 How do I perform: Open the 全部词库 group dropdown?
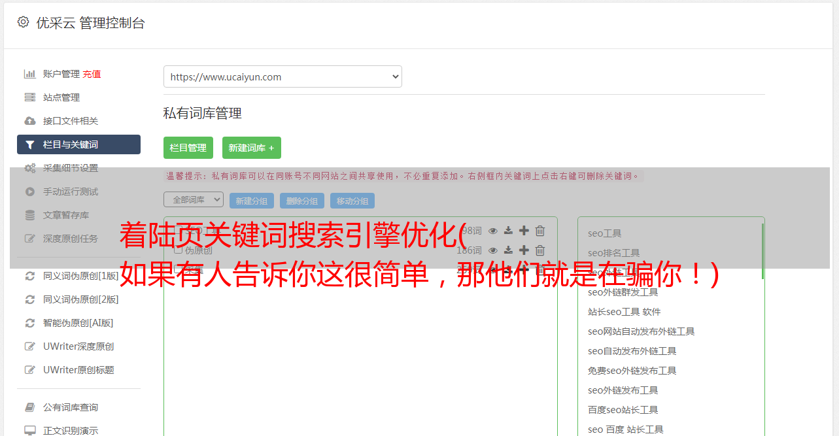point(194,199)
